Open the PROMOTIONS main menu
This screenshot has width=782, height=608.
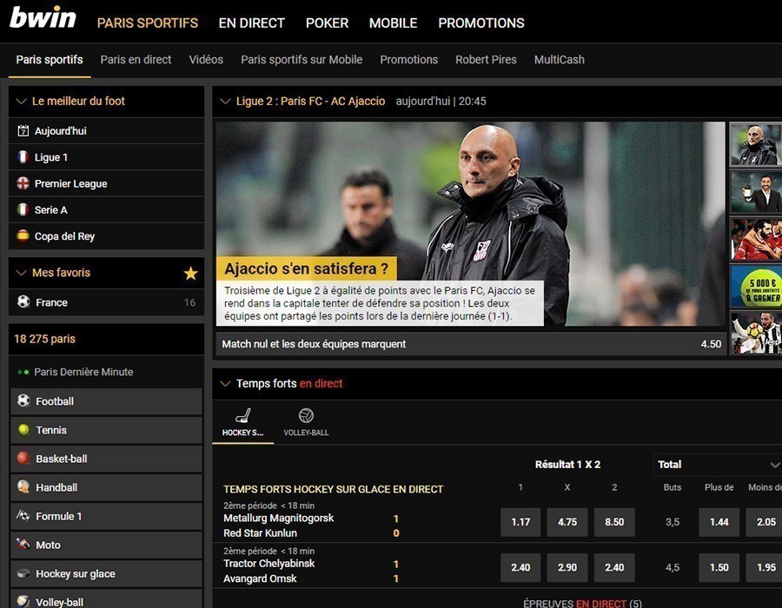click(x=481, y=23)
